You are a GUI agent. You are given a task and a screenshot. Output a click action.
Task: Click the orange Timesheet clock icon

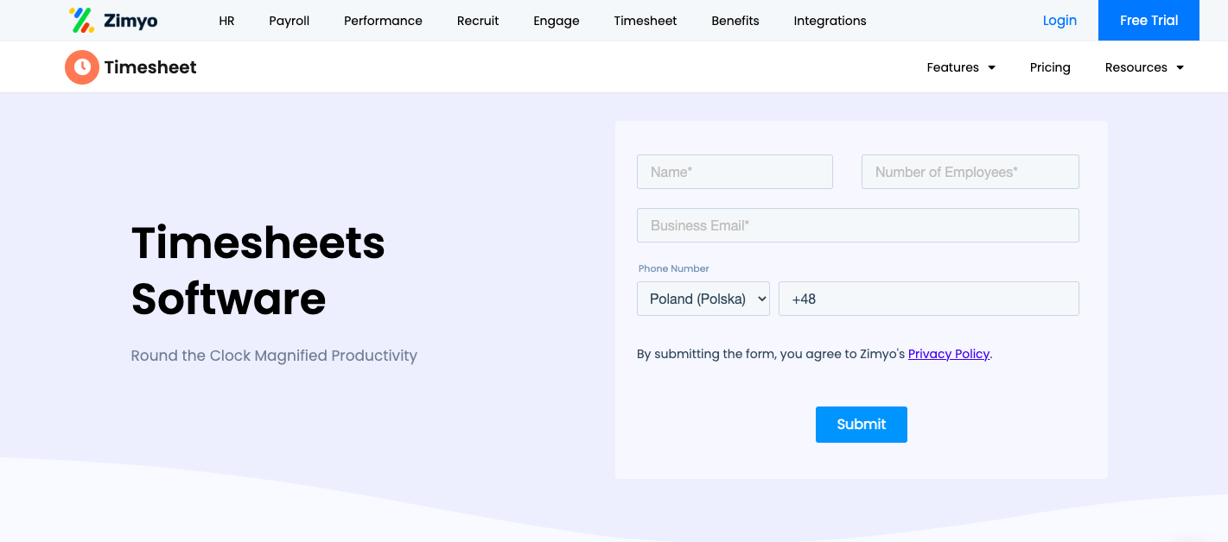pyautogui.click(x=81, y=67)
